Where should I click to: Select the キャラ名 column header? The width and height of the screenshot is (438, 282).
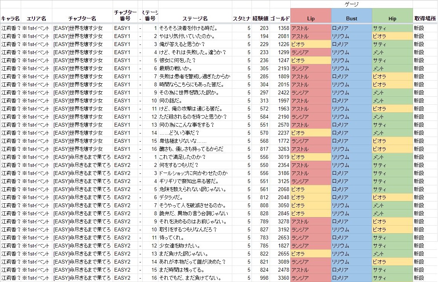coord(10,18)
